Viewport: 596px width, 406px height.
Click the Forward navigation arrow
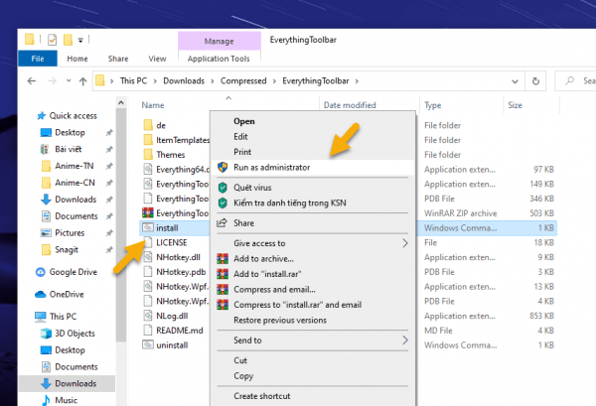point(52,80)
